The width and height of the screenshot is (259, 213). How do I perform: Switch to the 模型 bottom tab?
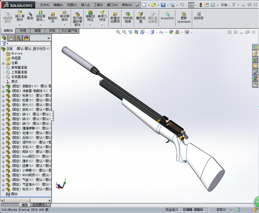pyautogui.click(x=25, y=205)
